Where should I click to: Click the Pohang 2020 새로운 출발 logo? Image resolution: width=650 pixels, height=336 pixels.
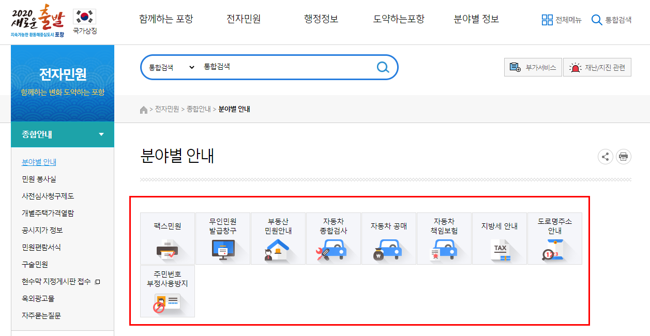(38, 20)
